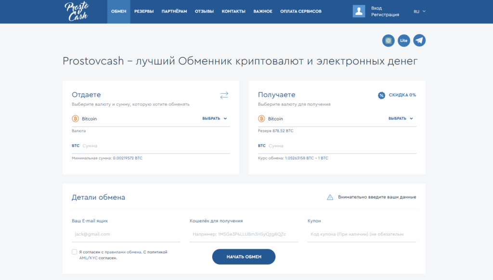Expand ВЫБРАТЬ dropdown in Отдаете panel
The image size is (493, 280).
214,119
